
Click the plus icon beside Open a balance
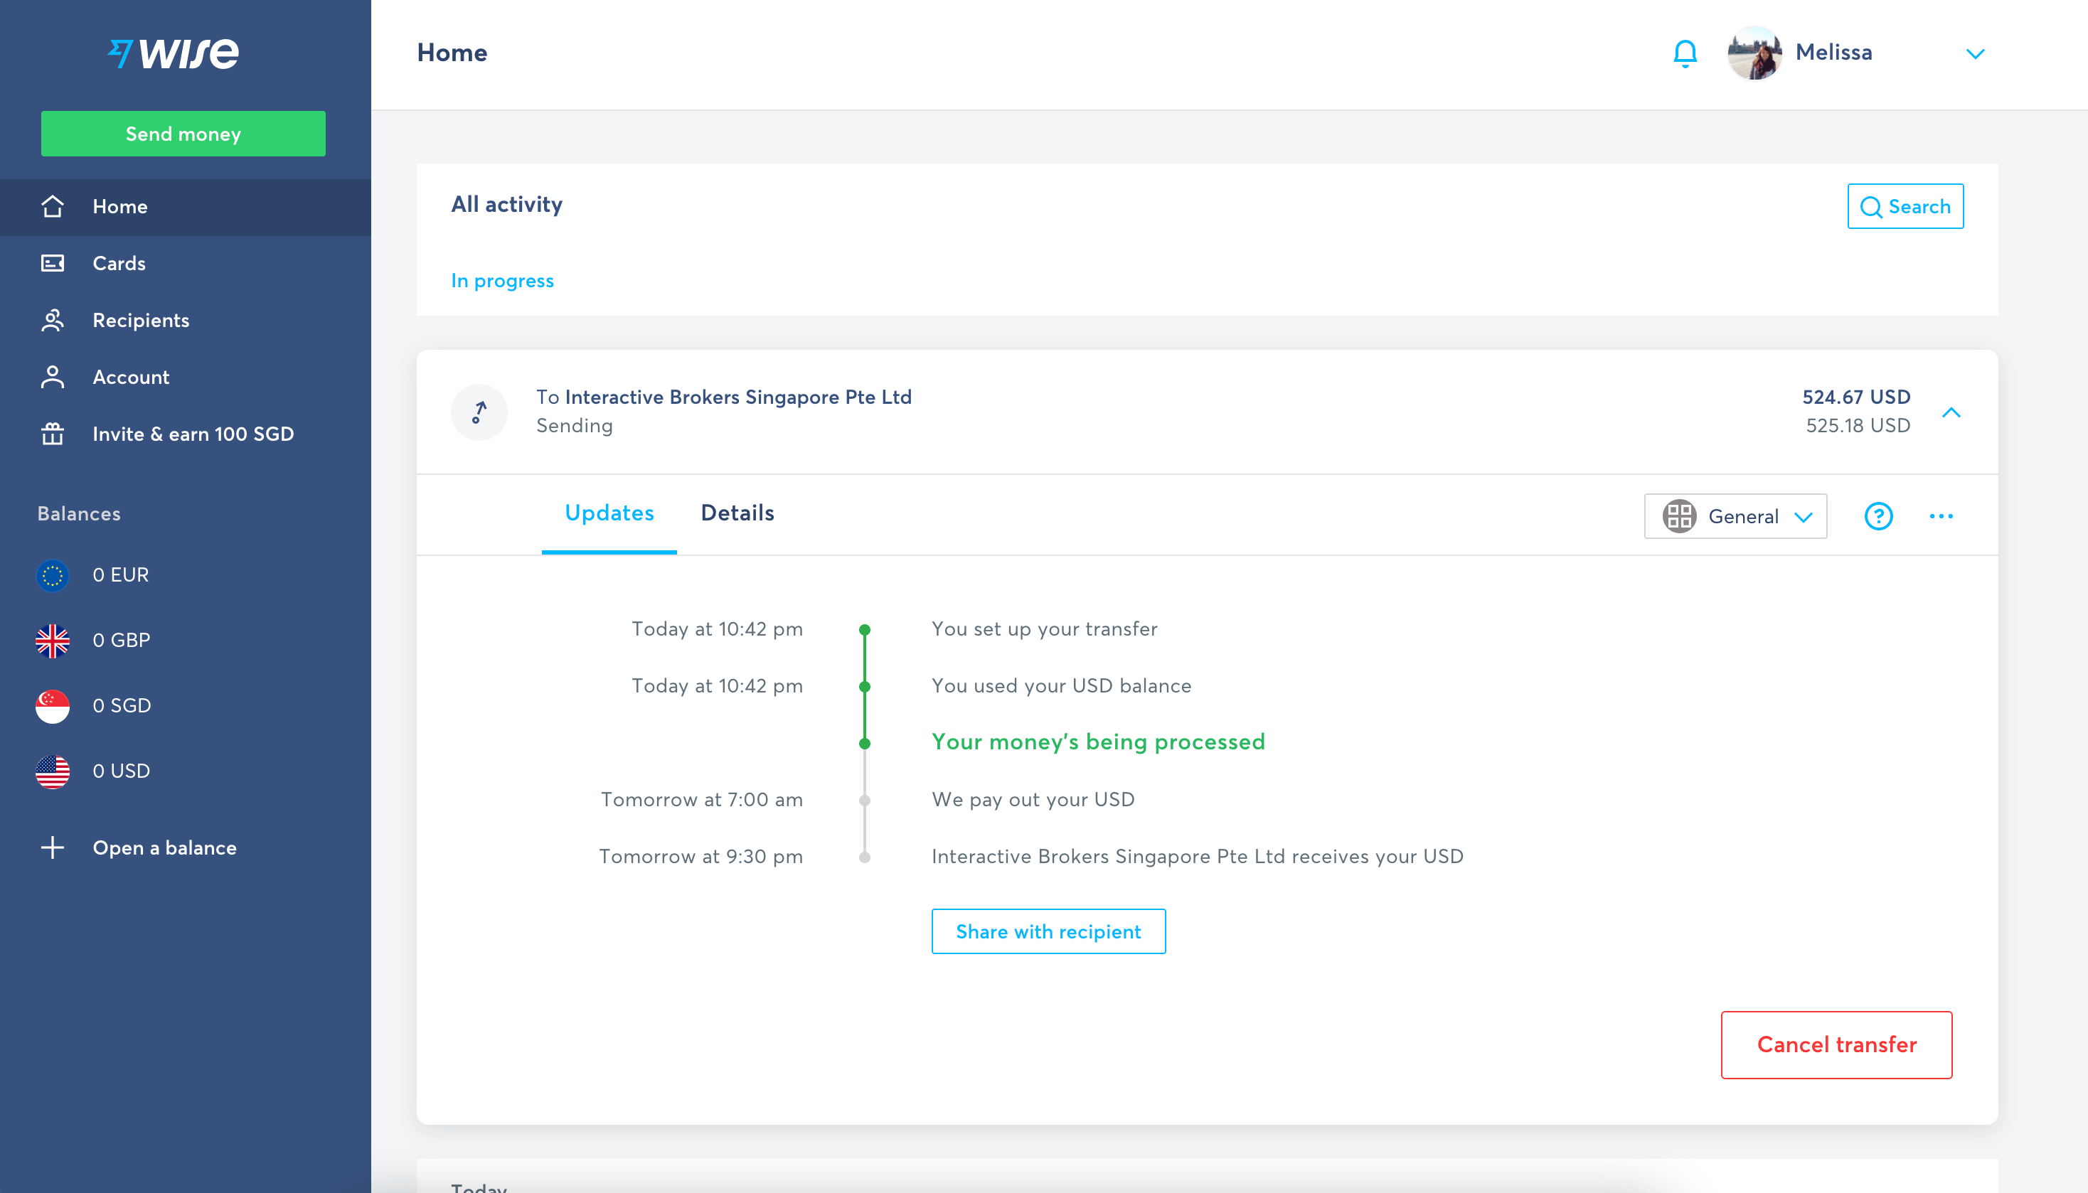coord(53,847)
